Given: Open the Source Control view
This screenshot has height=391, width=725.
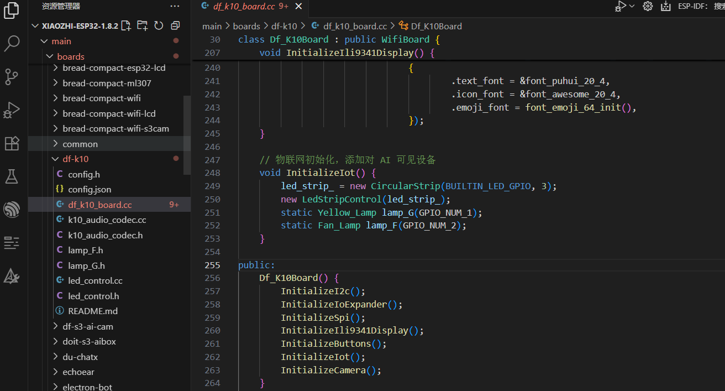Looking at the screenshot, I should [12, 76].
